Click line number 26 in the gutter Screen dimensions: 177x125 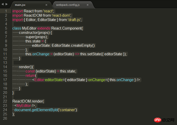pos(5,118)
